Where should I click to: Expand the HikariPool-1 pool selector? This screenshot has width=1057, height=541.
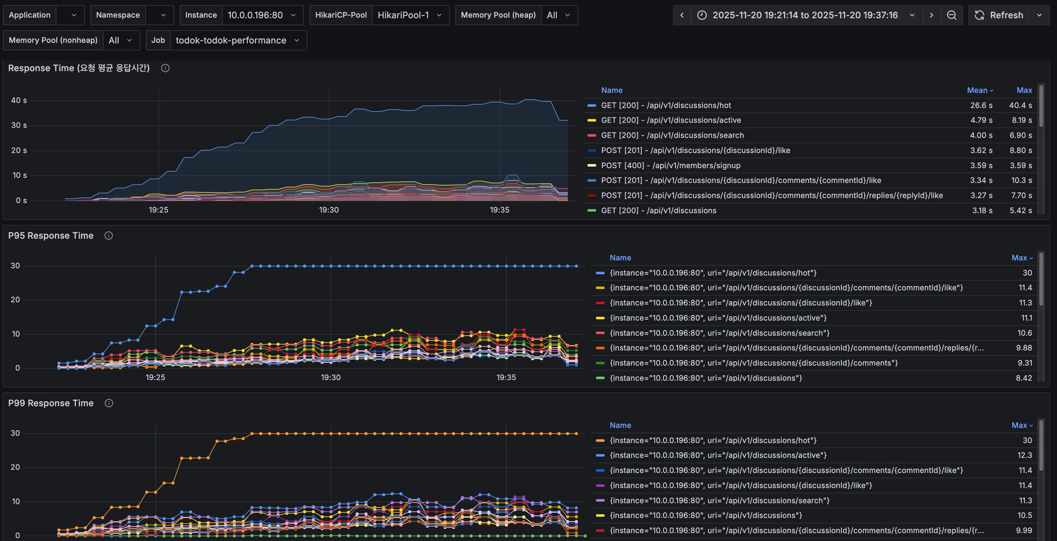409,15
